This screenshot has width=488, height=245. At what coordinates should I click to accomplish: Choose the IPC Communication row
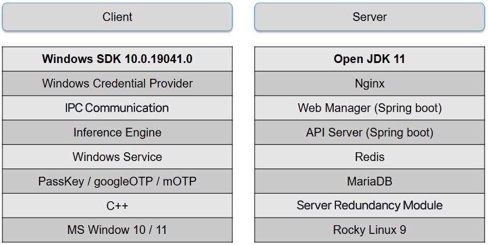(117, 108)
